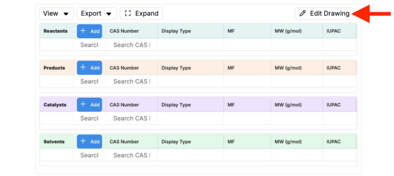Viewport: 394px width, 176px height.
Task: Click the plus icon in Reactants row
Action: pos(83,31)
